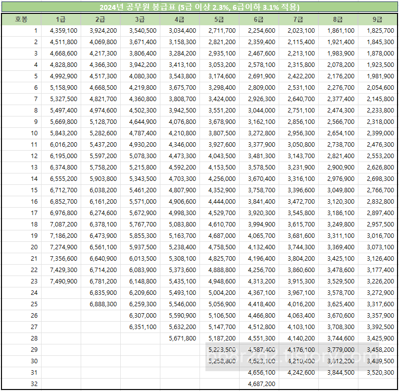This screenshot has height=391, width=399.
Task: Click cell with value 5,078,300
Action: (140, 156)
